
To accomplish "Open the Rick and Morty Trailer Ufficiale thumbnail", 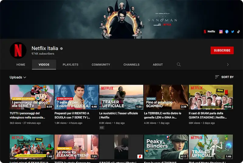I will pyautogui.click(x=211, y=147).
